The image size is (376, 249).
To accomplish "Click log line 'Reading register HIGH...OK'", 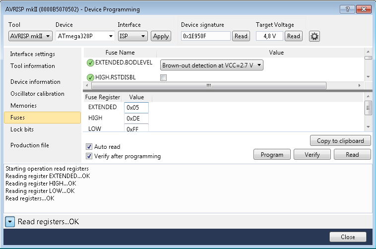I will point(41,184).
